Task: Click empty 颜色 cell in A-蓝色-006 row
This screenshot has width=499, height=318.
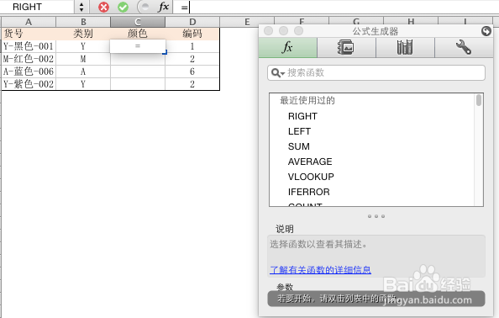Action: [138, 72]
